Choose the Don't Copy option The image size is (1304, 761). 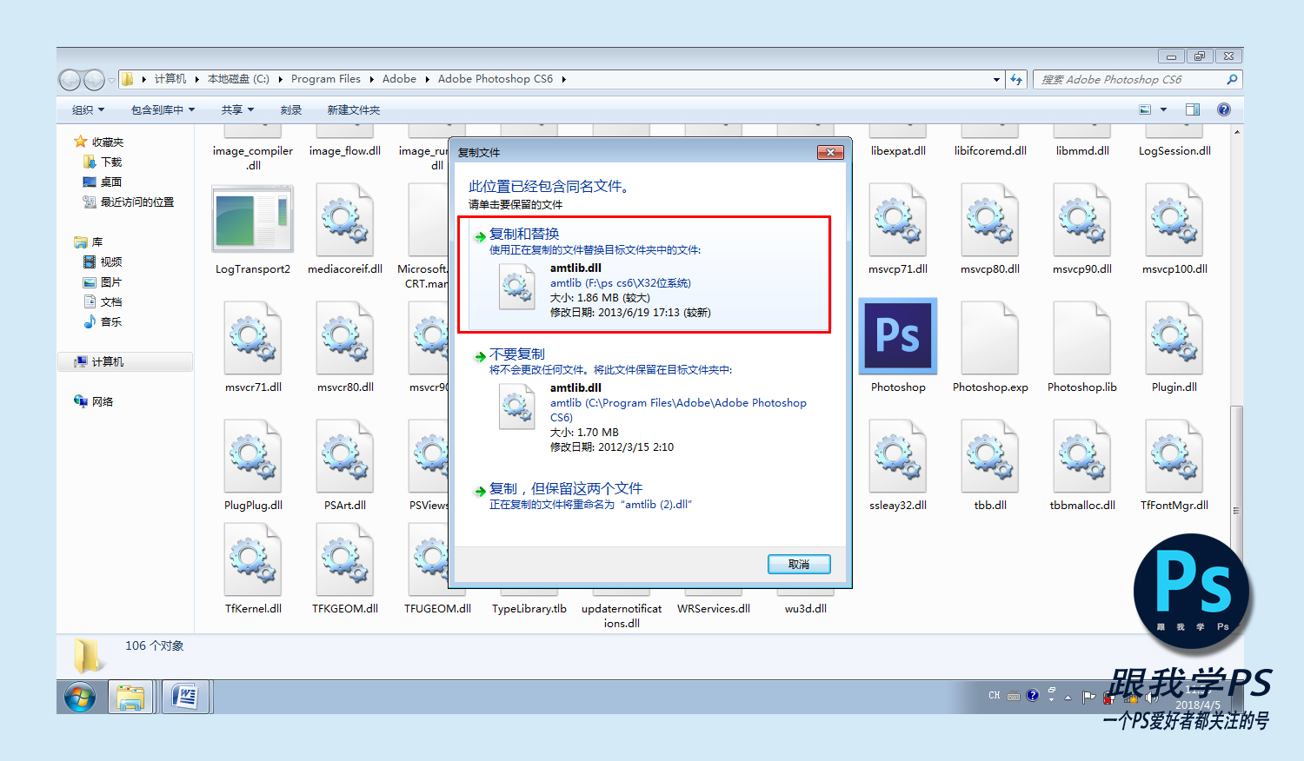[516, 354]
